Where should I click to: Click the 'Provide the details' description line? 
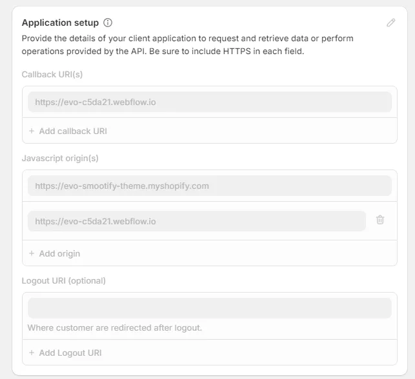point(187,39)
